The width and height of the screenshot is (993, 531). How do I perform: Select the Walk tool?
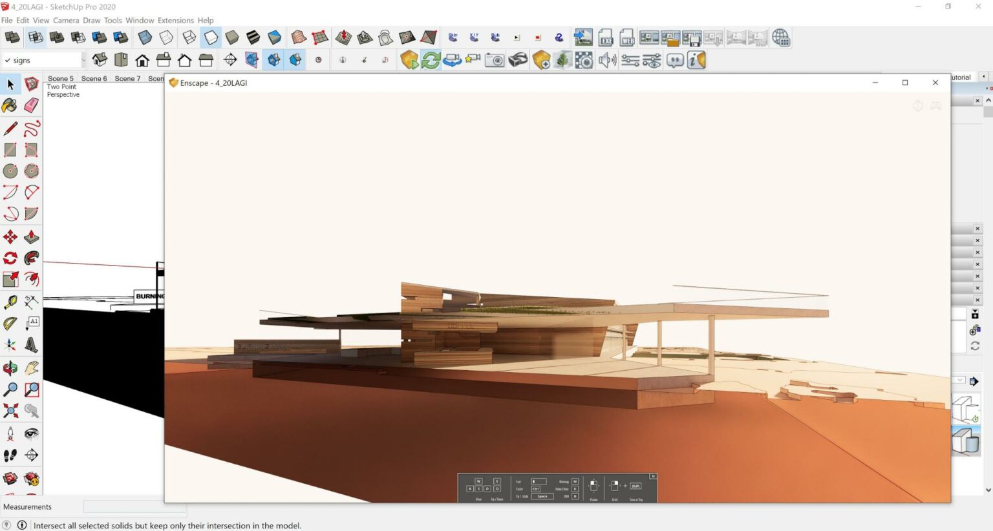(x=10, y=455)
